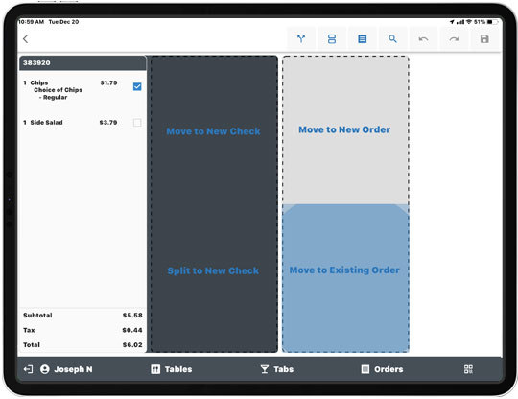Screen dimensions: 518x399
Task: Tap the back arrow icon
Action: 26,39
